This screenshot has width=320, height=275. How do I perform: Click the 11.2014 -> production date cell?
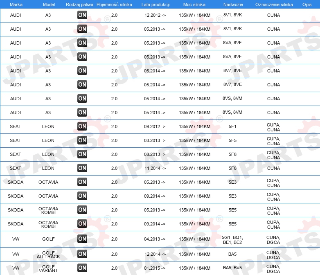[x=155, y=168]
